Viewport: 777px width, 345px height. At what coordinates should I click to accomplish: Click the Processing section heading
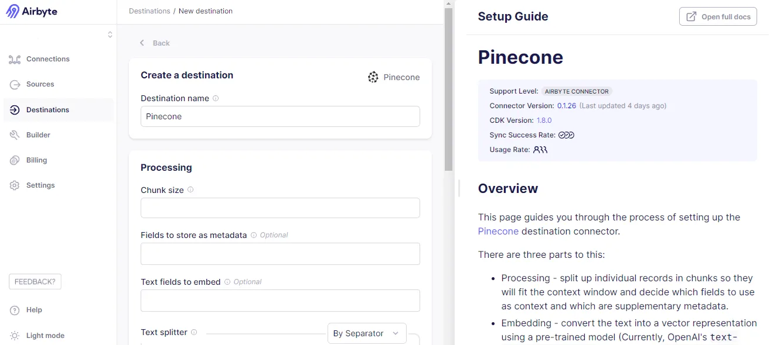[166, 167]
